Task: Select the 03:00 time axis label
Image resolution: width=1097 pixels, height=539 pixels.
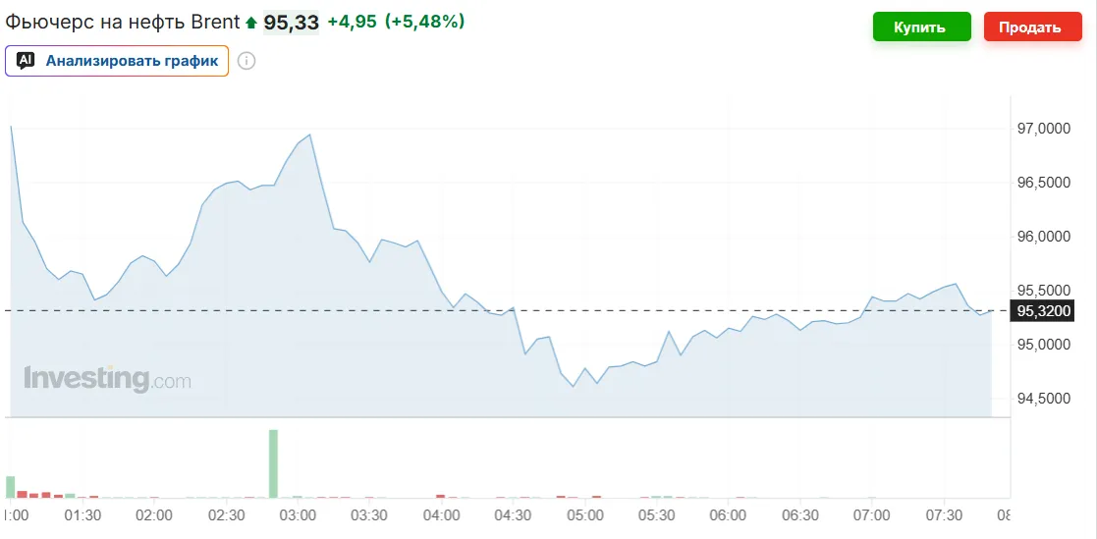Action: [298, 514]
